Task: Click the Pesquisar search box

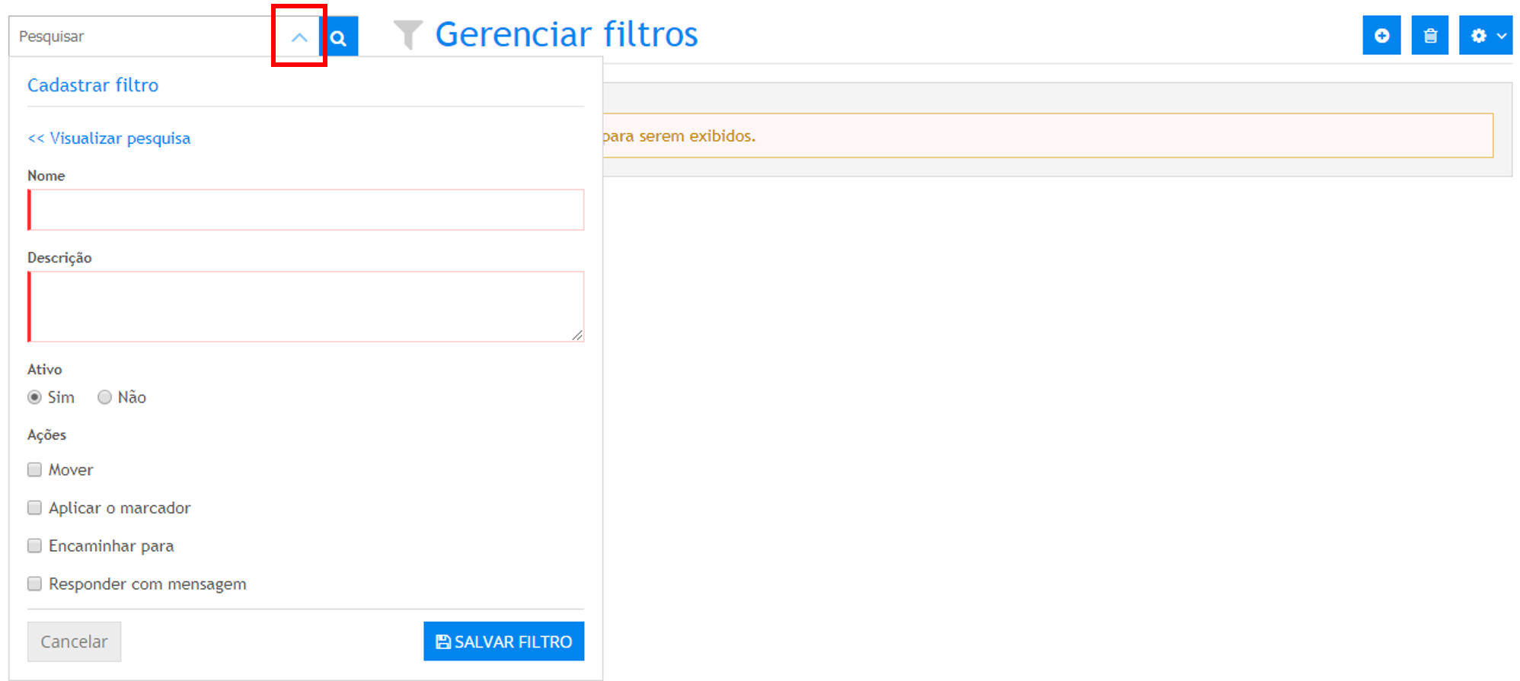Action: (141, 37)
